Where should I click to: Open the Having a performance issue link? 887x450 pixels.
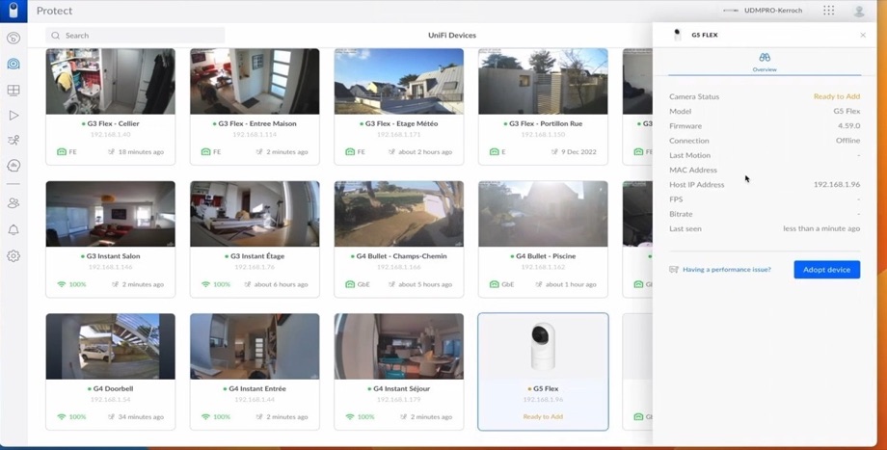(726, 270)
